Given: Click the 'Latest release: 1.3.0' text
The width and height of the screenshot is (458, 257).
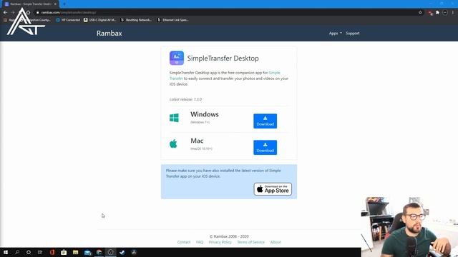Looking at the screenshot, I should point(185,99).
